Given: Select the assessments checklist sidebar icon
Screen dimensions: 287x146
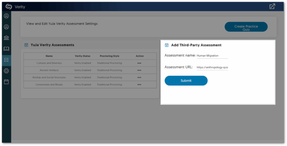Looking at the screenshot, I should pyautogui.click(x=6, y=60).
